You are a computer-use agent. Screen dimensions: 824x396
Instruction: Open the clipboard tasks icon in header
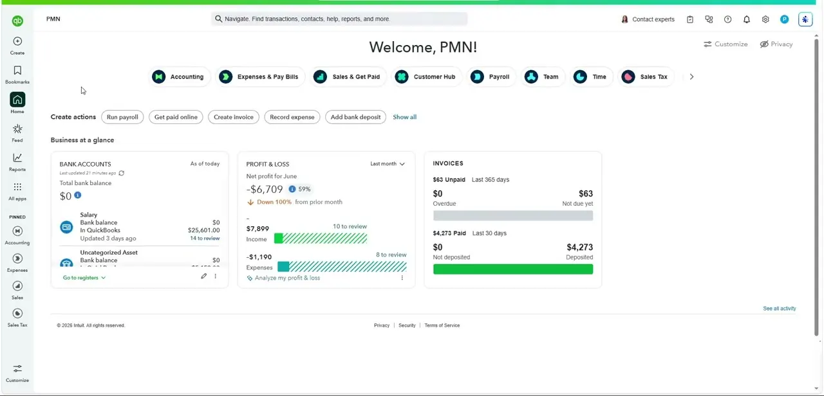690,19
